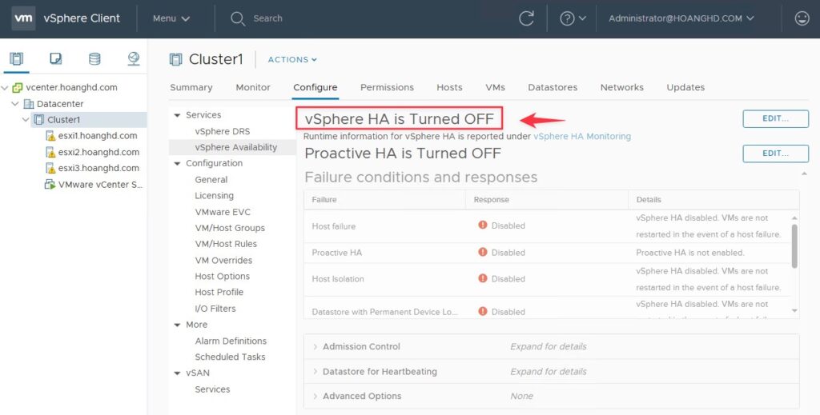Viewport: 820px width, 415px height.
Task: Switch to the Monitor tab
Action: [253, 88]
